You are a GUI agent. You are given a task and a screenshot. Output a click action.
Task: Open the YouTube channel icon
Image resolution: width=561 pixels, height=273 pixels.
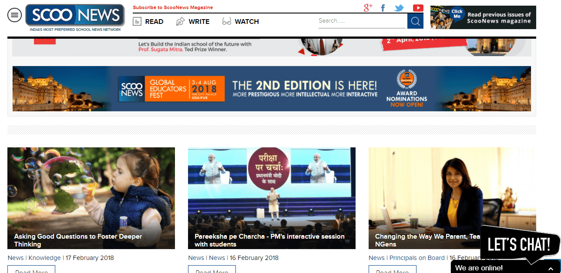coord(418,8)
